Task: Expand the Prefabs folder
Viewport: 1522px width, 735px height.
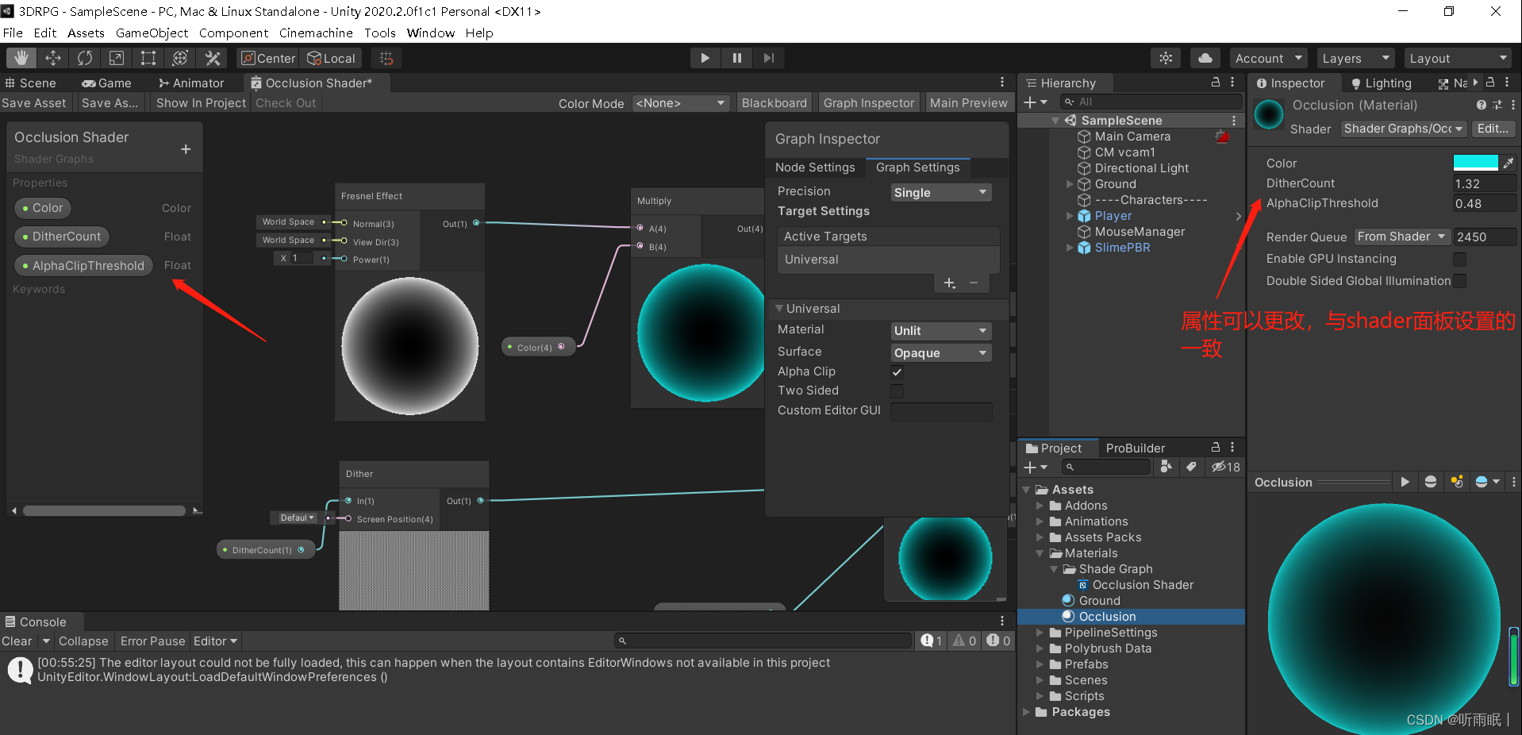Action: [1040, 664]
